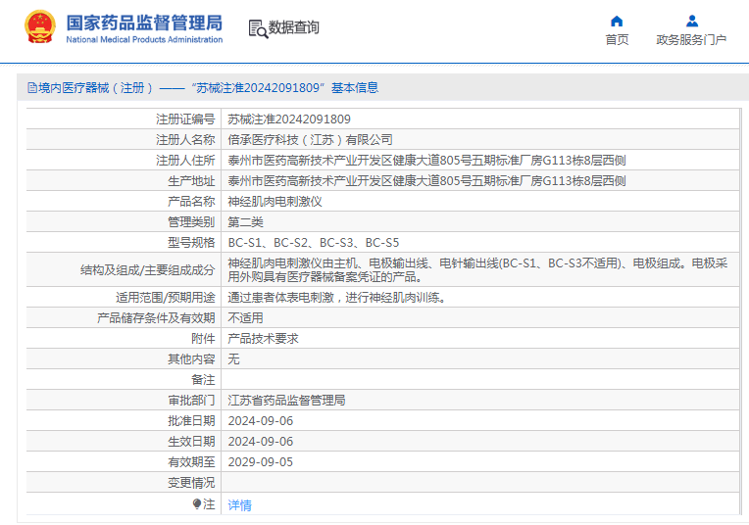749x525 pixels.
Task: Click the 附件 label
Action: click(x=203, y=338)
